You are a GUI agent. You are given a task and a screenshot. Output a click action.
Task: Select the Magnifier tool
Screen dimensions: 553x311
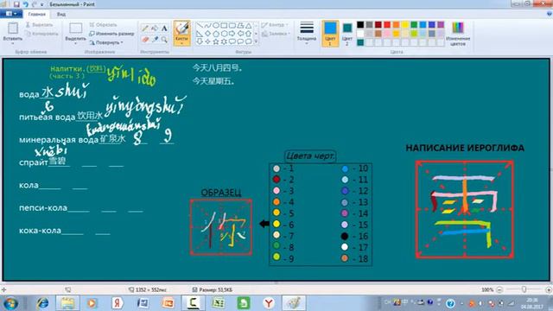pos(164,40)
